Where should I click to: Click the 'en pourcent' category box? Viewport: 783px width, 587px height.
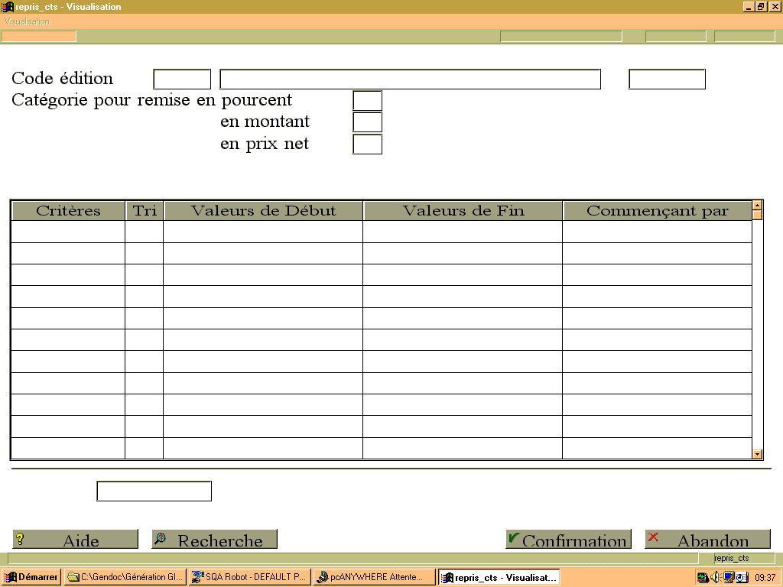point(368,100)
